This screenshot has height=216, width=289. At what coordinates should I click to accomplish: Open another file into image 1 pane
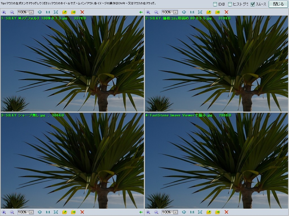[65, 12]
